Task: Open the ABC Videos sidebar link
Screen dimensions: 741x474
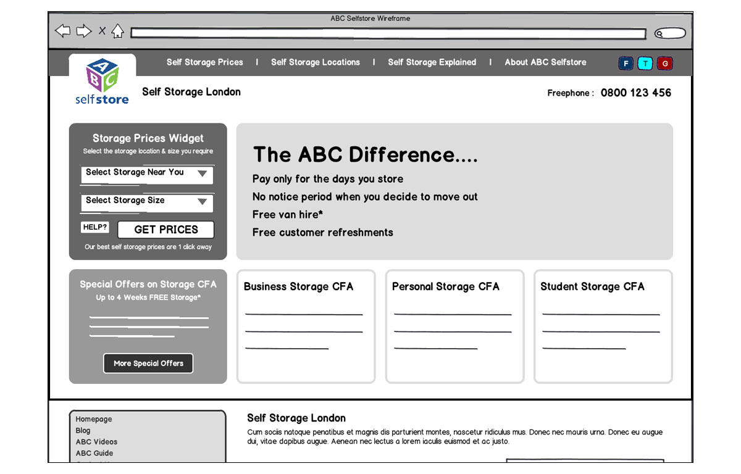Action: click(96, 442)
